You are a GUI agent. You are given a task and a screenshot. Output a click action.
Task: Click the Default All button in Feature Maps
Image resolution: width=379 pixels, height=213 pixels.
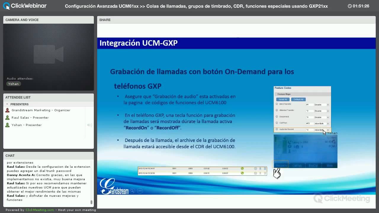pos(298,99)
